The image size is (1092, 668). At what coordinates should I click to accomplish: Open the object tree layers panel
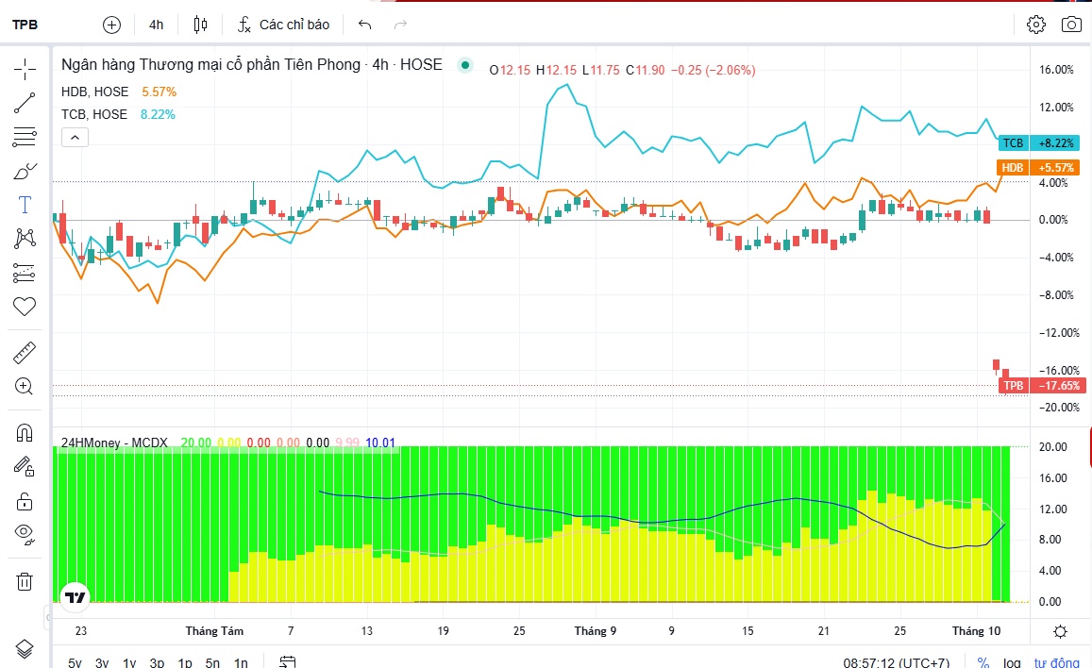pyautogui.click(x=25, y=649)
